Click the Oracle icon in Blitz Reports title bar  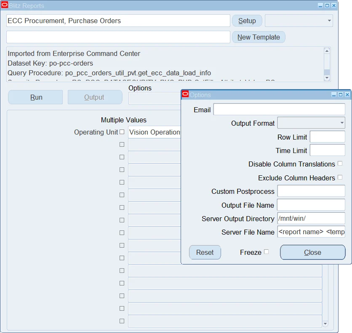pyautogui.click(x=5, y=5)
